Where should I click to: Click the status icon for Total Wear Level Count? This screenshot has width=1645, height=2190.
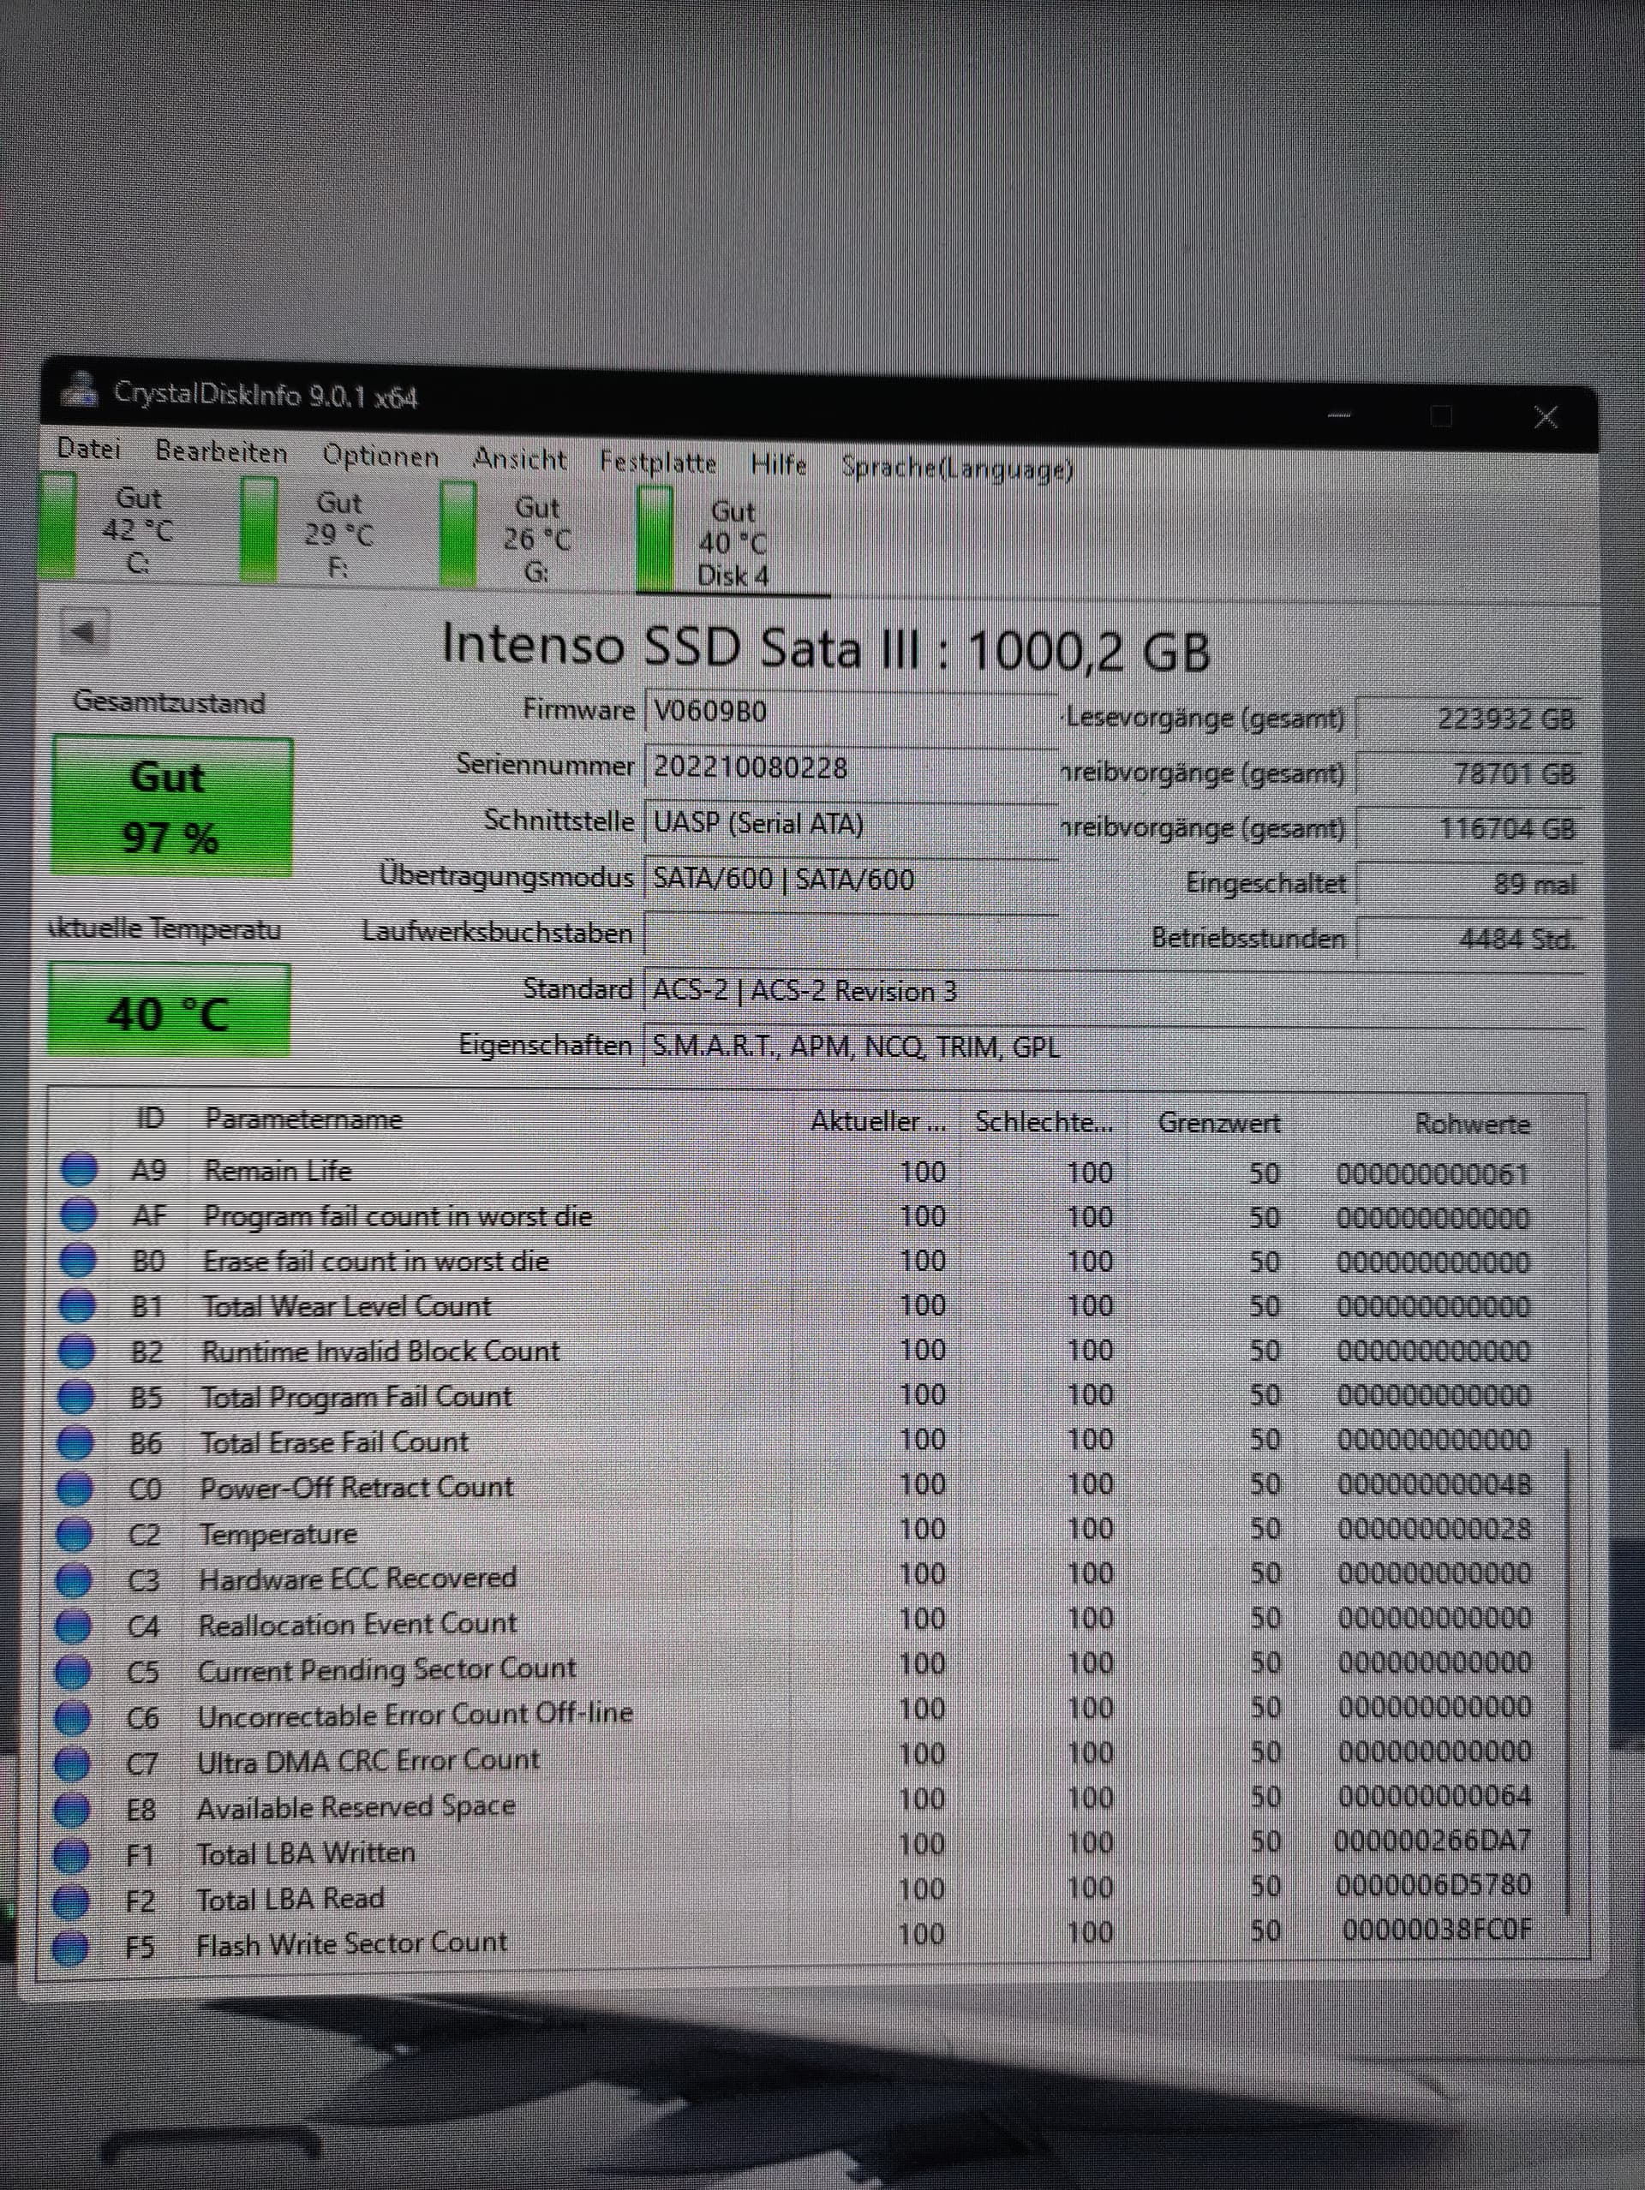tap(77, 1306)
